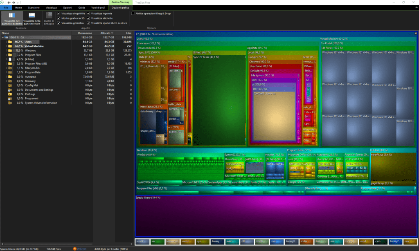419x251 pixels.
Task: Sort by the Allocato column header
Action: coord(105,33)
